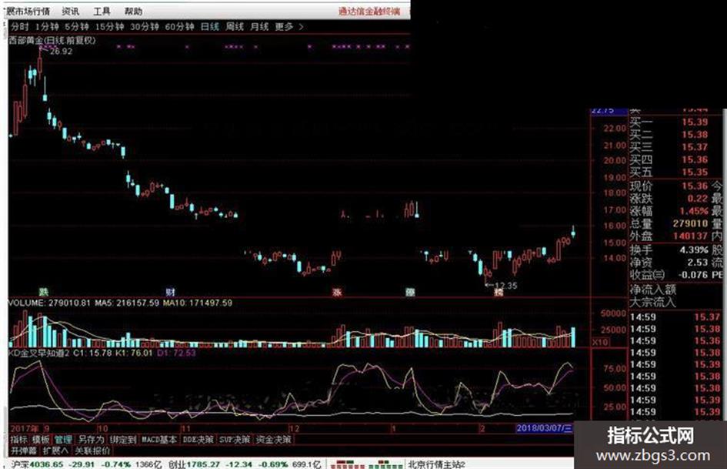Click the 绑定到 bind button
The width and height of the screenshot is (727, 469).
tap(123, 439)
